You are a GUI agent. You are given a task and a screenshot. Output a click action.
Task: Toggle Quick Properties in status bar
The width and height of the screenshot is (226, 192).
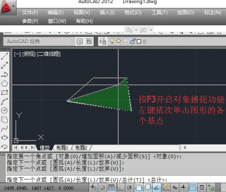[201, 188]
